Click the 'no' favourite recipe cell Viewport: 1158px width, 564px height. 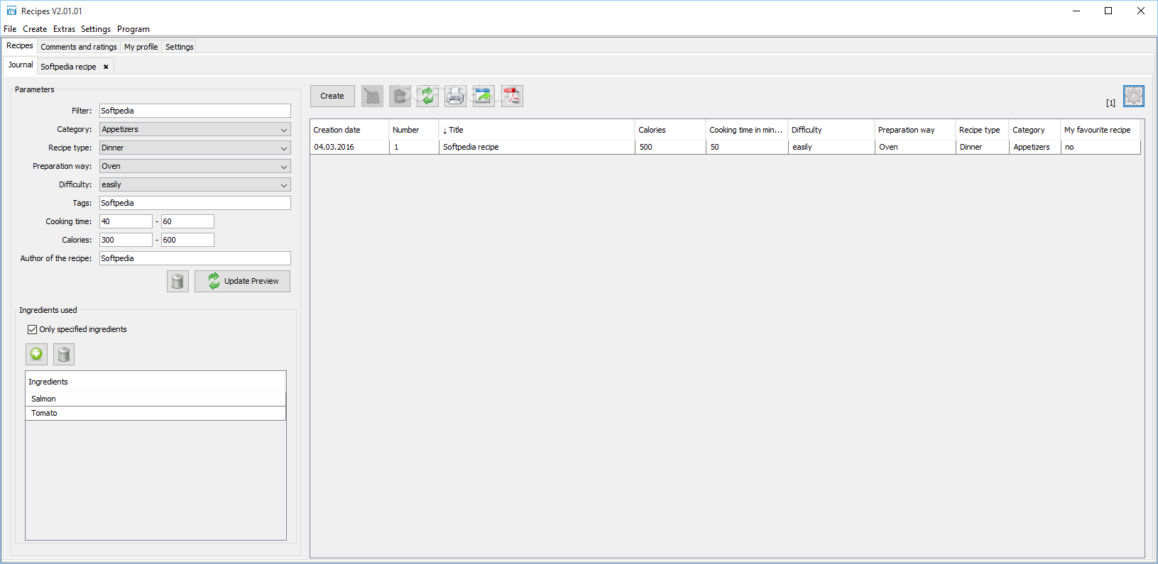tap(1100, 147)
